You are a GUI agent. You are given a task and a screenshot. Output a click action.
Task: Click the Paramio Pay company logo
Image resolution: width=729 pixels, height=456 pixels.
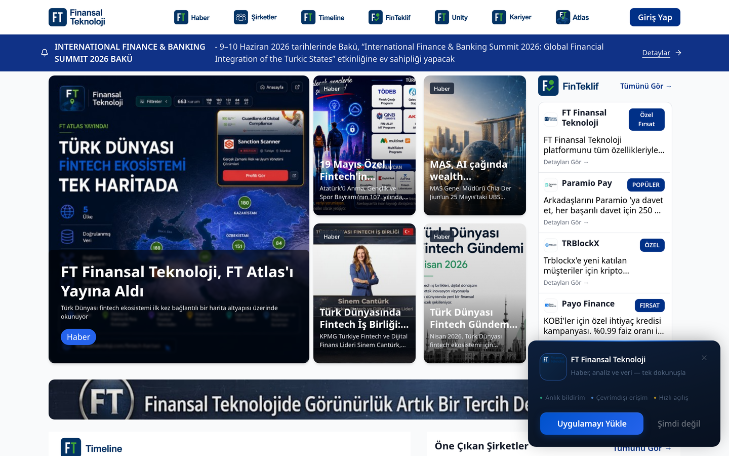point(550,184)
